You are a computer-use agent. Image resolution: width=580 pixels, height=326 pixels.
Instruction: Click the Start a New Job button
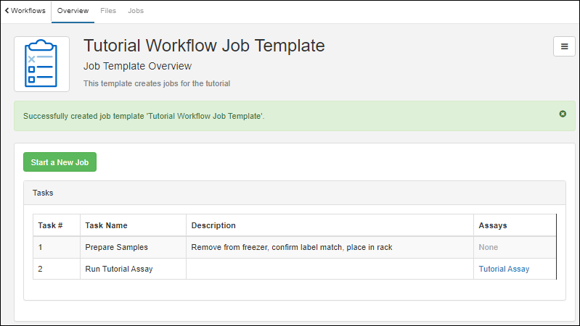click(x=60, y=162)
